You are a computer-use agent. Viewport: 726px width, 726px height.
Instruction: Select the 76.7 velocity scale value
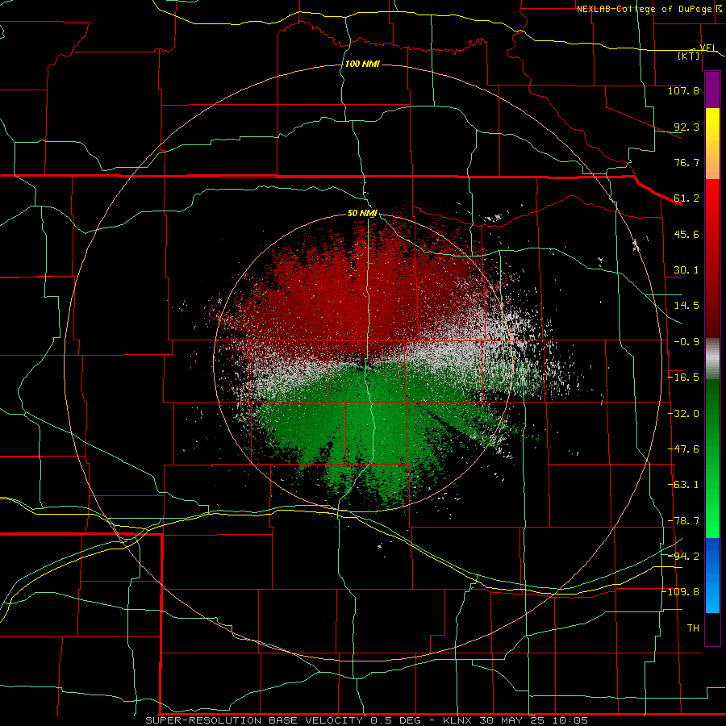pos(686,162)
